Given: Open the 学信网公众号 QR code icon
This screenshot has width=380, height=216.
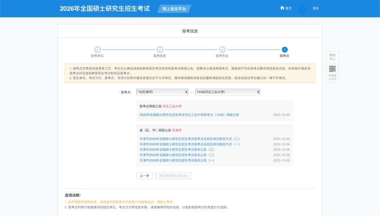Looking at the screenshot, I should pyautogui.click(x=332, y=69).
